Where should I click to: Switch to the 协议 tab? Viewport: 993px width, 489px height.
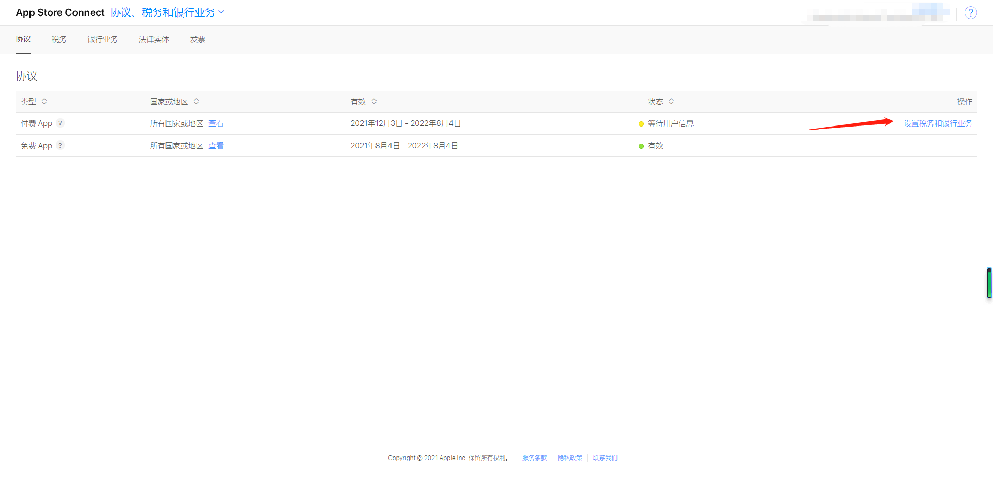click(23, 39)
